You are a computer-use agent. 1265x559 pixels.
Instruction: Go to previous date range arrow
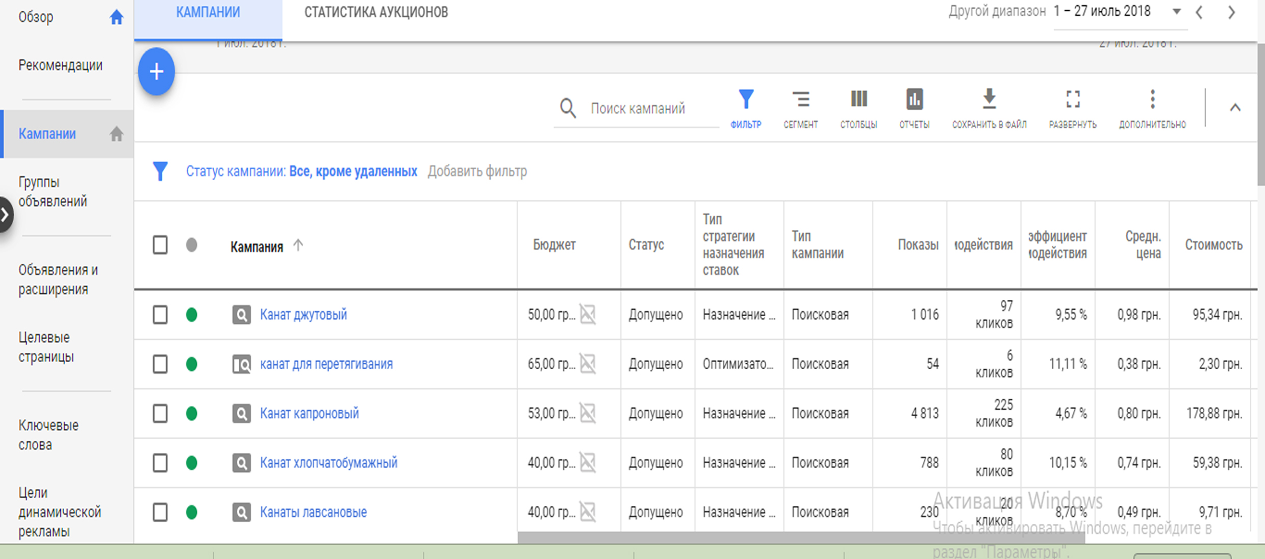pos(1199,12)
